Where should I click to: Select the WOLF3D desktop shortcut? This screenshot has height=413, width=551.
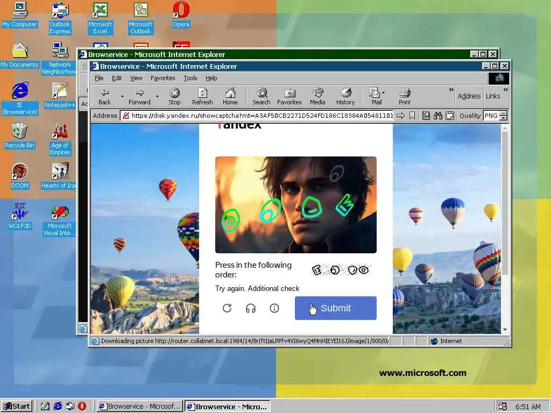(x=19, y=217)
